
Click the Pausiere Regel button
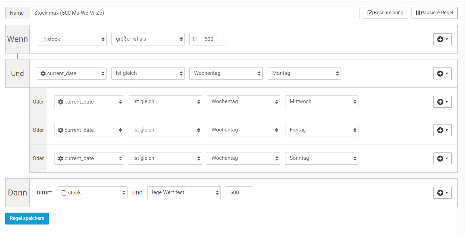(x=435, y=13)
